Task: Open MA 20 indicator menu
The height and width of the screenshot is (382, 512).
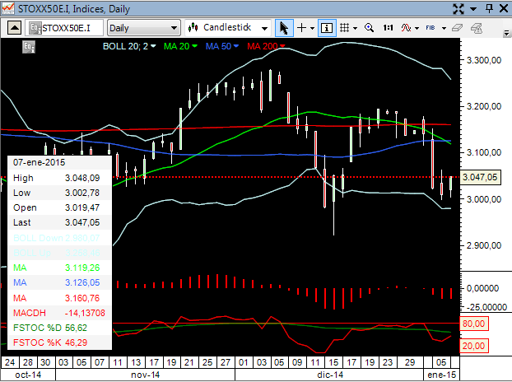Action: [180, 46]
